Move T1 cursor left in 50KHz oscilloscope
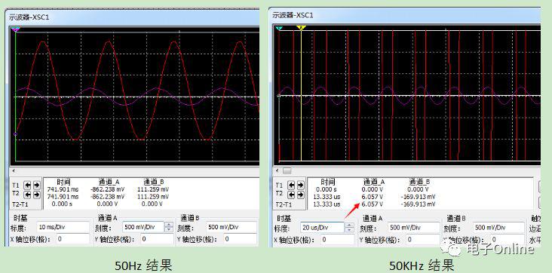 click(291, 186)
